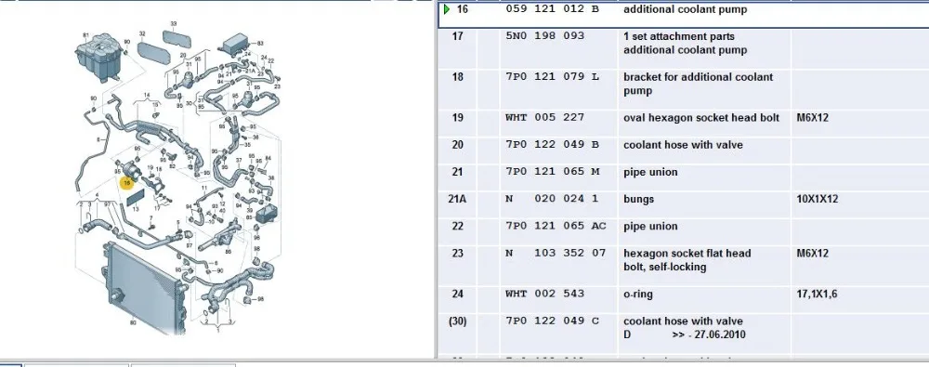Click the 17,1X1,6 remark for o-ring
This screenshot has height=367, width=929.
coord(817,295)
